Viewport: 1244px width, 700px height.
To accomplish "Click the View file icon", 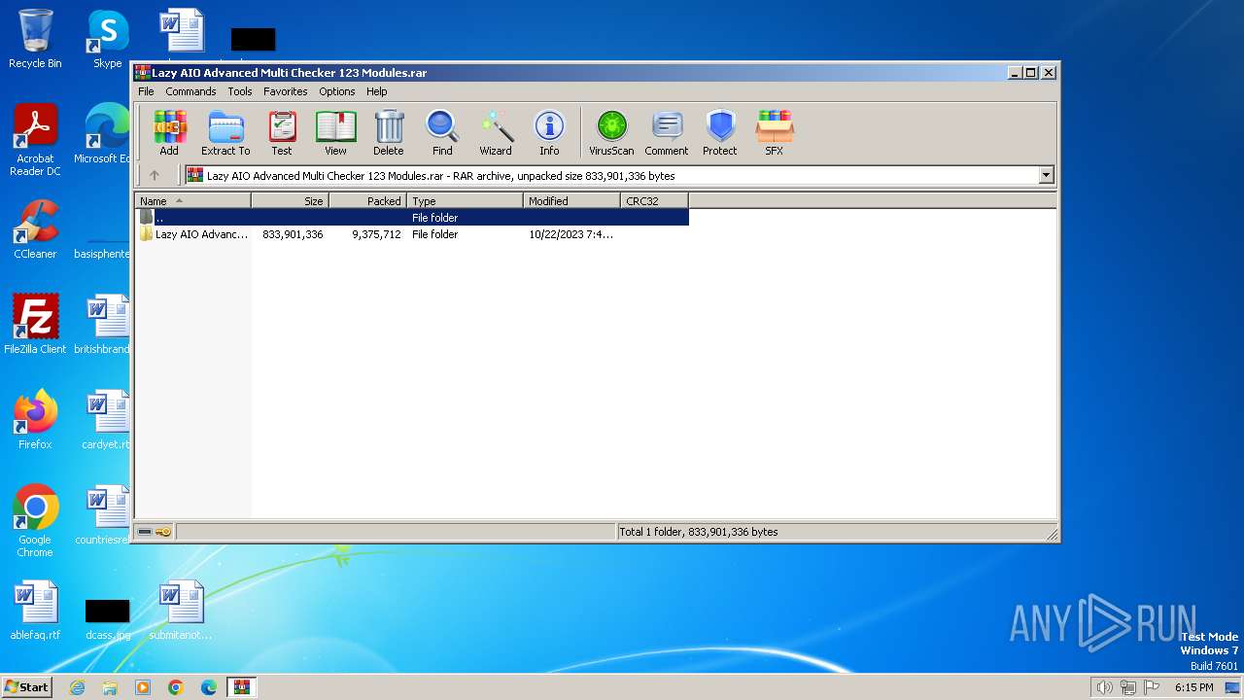I will 335,132.
